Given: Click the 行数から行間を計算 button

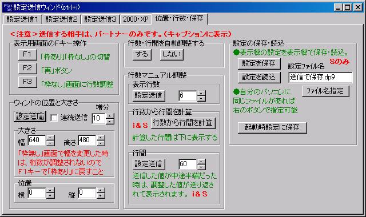Looking at the screenshot, I should [183, 123].
